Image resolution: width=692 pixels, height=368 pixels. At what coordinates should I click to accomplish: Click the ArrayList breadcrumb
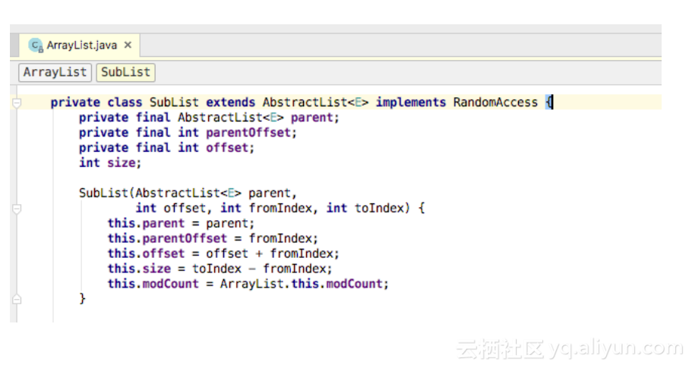pos(55,72)
